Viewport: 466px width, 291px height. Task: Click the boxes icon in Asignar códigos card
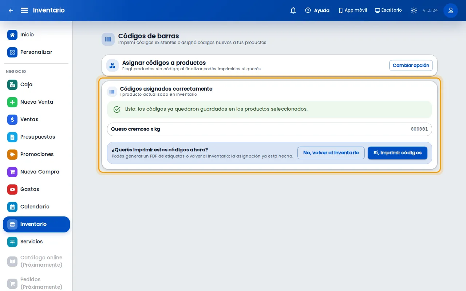pos(112,65)
